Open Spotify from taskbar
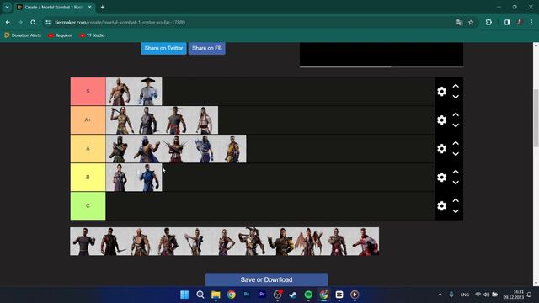Screen dimensions: 539x303 tap(308, 295)
